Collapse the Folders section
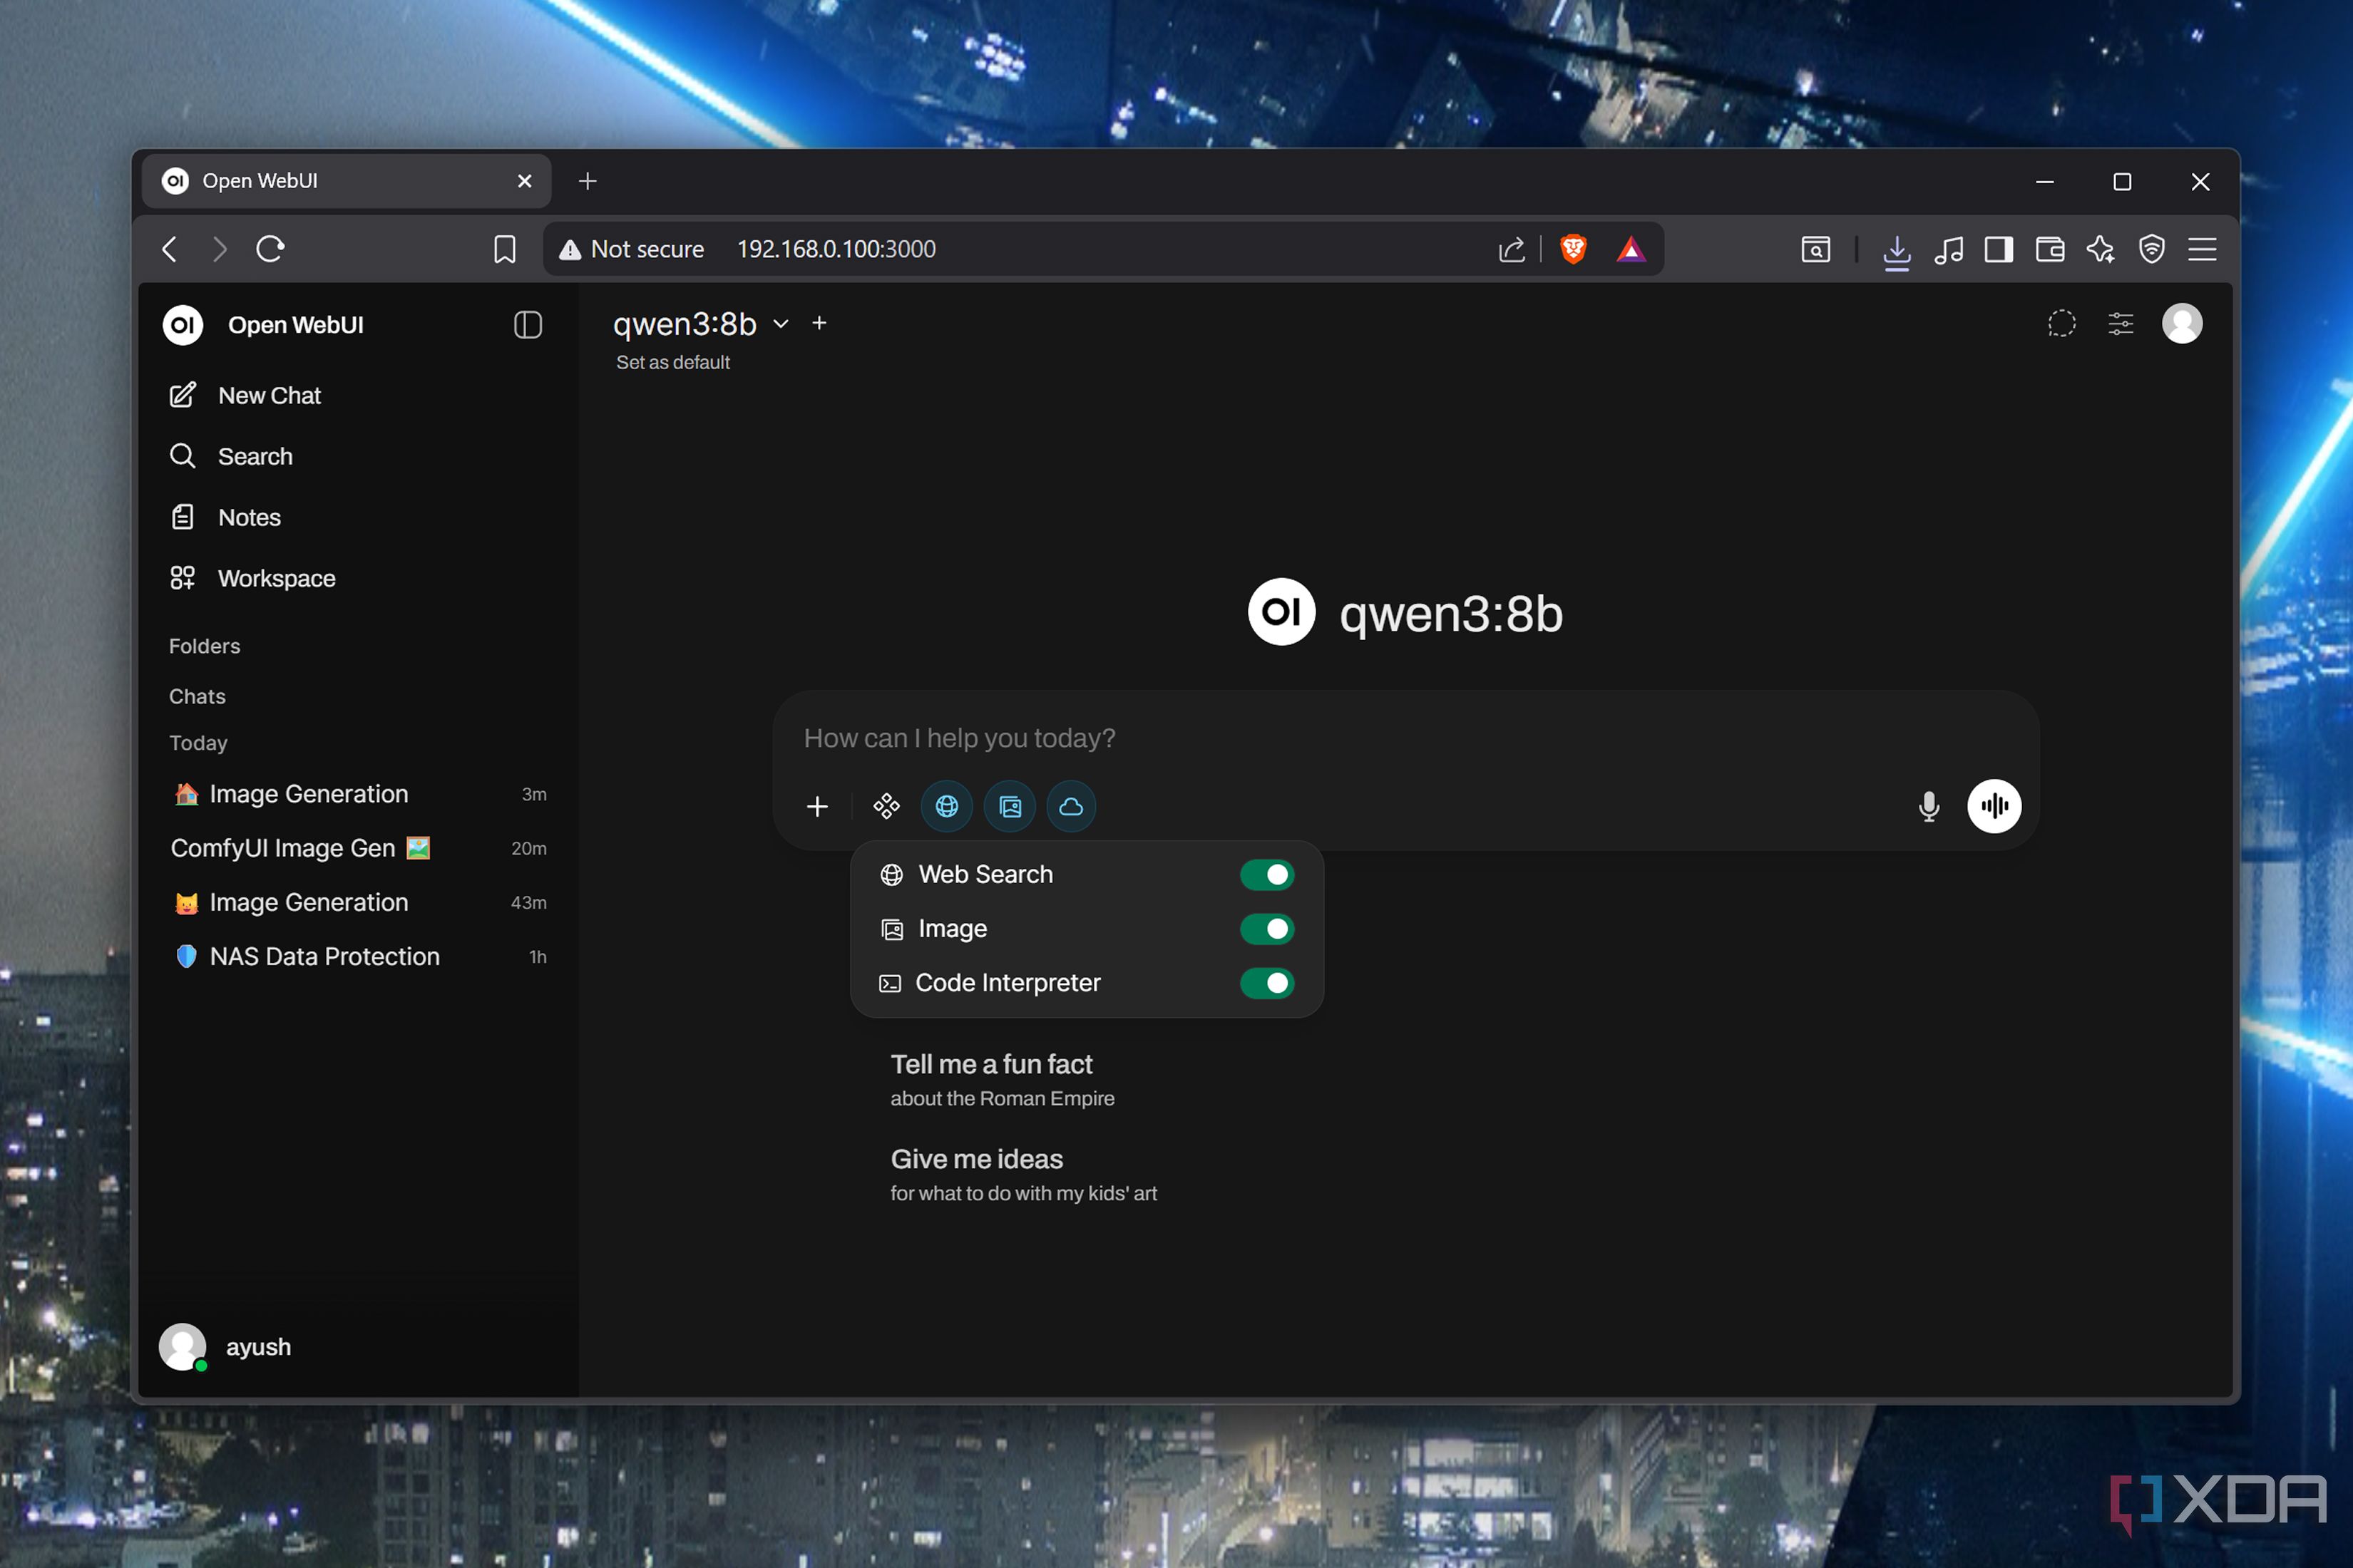The width and height of the screenshot is (2353, 1568). (204, 646)
